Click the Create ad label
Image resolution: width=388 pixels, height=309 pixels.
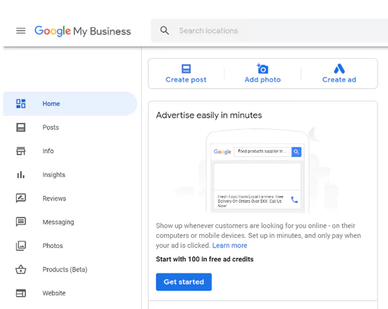(x=339, y=80)
